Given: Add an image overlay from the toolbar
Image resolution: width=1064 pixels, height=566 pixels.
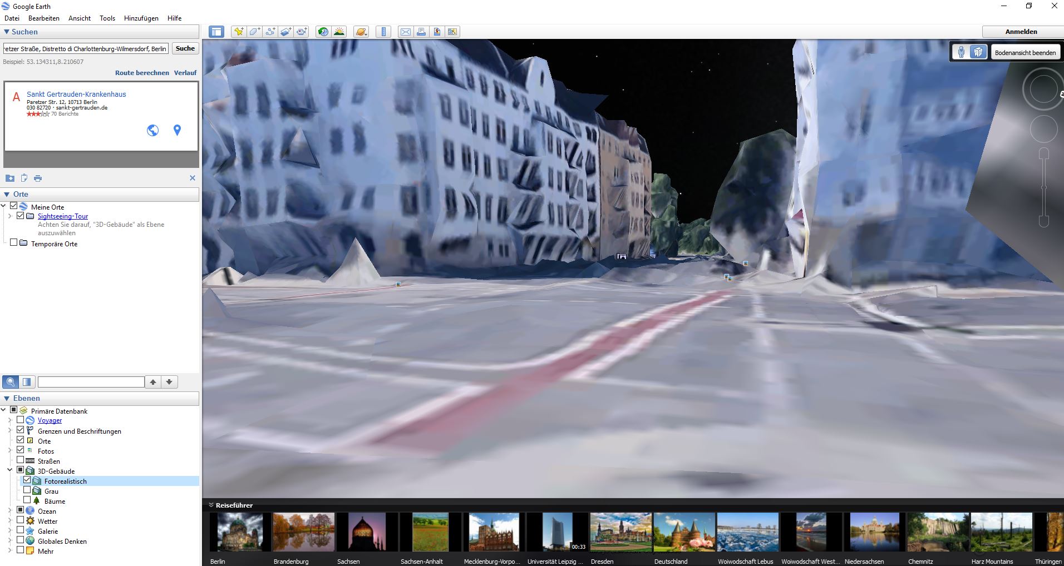Looking at the screenshot, I should coord(285,32).
